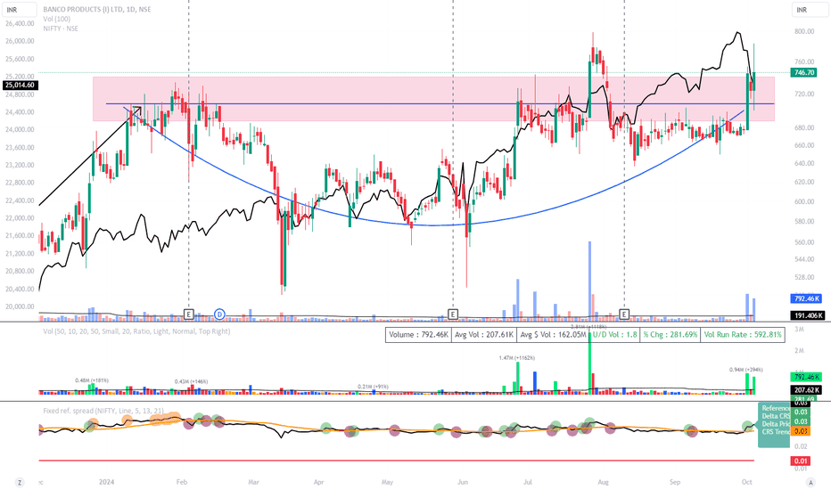This screenshot has width=831, height=490.
Task: Open the timezone Z button at bottom-left
Action: pos(20,482)
